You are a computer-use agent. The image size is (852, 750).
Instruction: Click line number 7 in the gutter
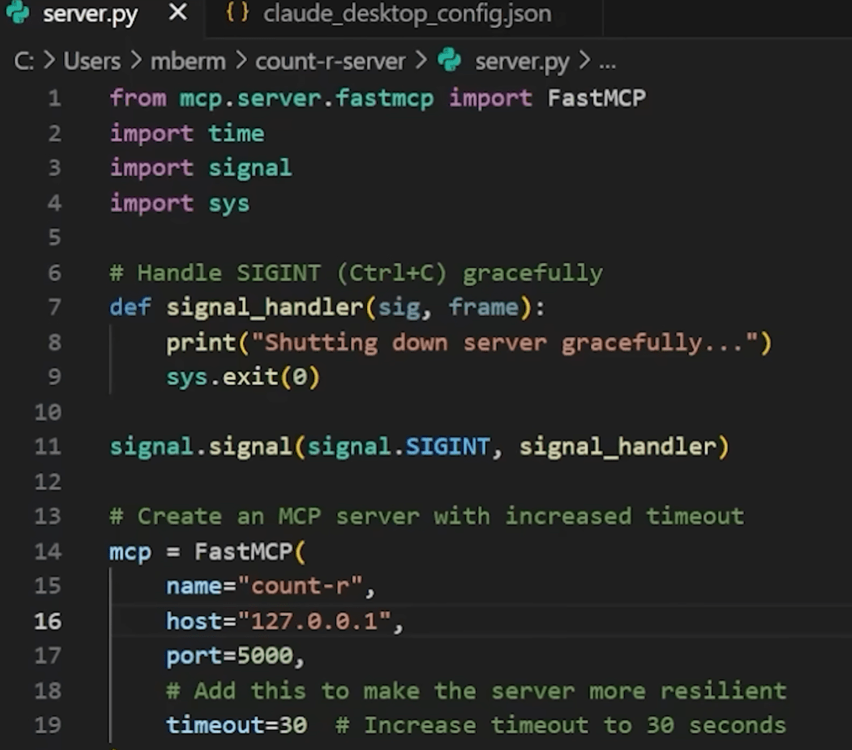click(54, 308)
